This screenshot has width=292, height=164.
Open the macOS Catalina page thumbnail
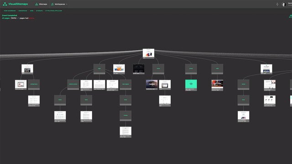(x=152, y=85)
